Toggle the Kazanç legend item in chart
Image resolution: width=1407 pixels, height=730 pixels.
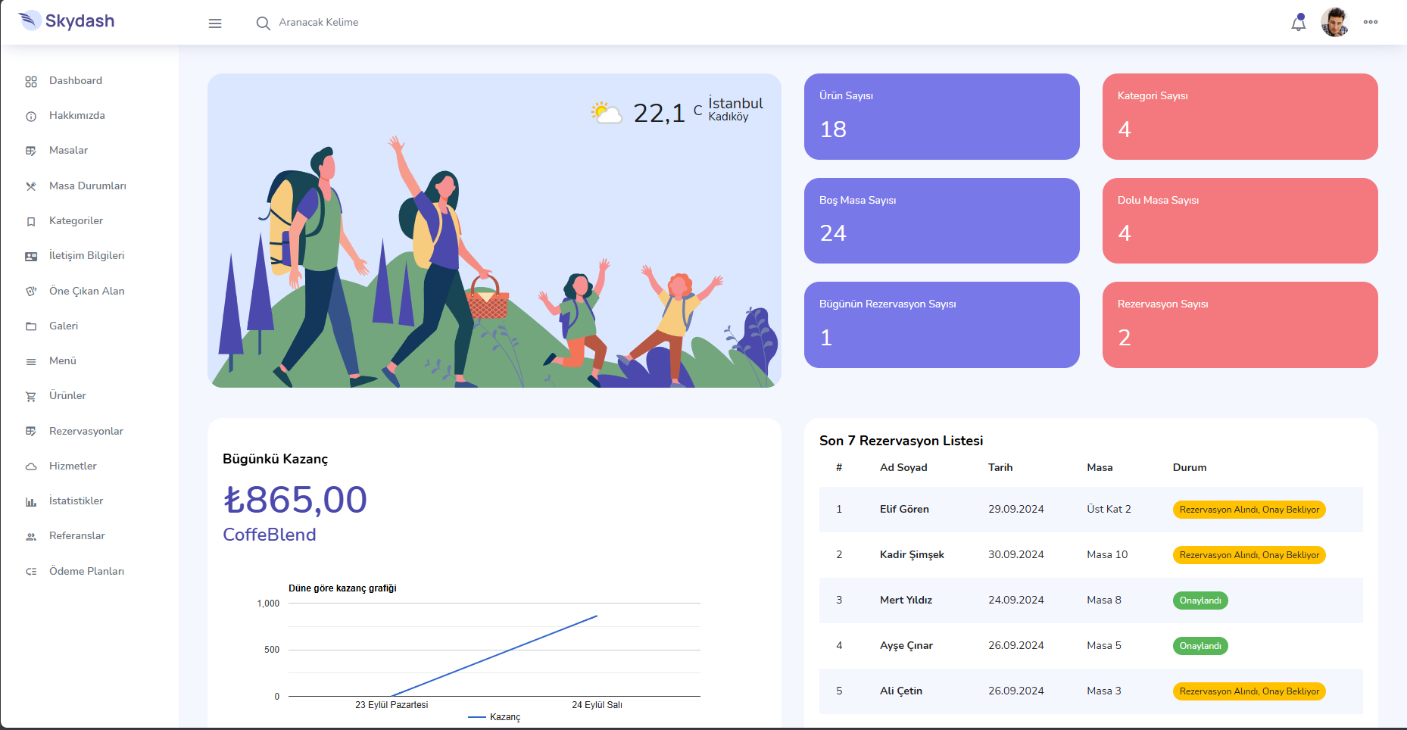[495, 717]
